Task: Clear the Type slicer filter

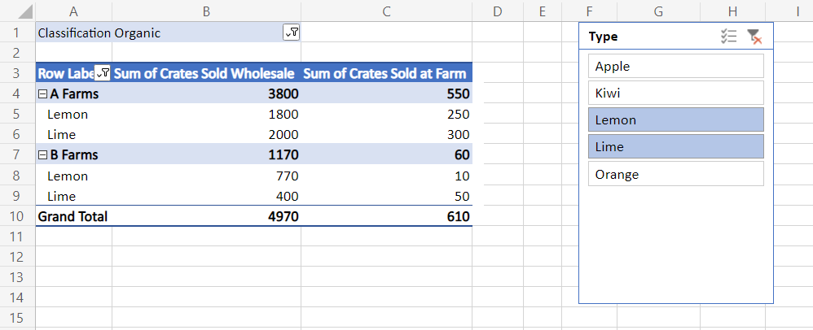Action: 754,37
